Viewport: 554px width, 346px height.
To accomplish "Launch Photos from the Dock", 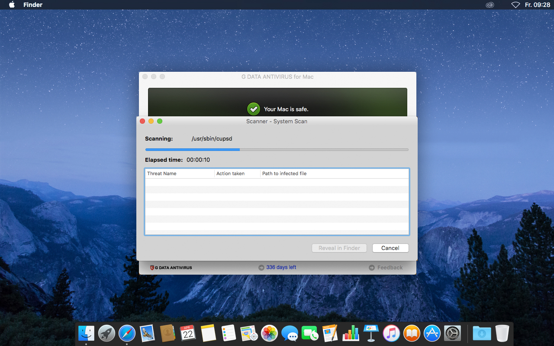I will click(x=269, y=333).
